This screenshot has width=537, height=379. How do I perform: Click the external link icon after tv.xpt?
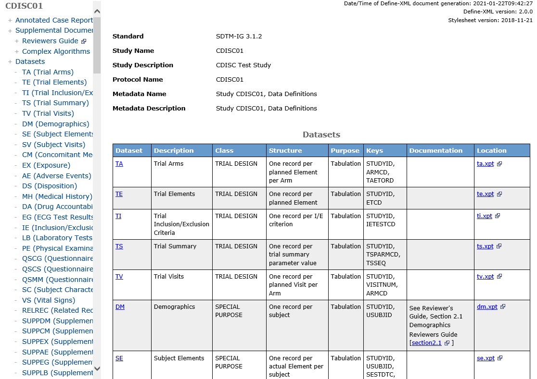499,277
